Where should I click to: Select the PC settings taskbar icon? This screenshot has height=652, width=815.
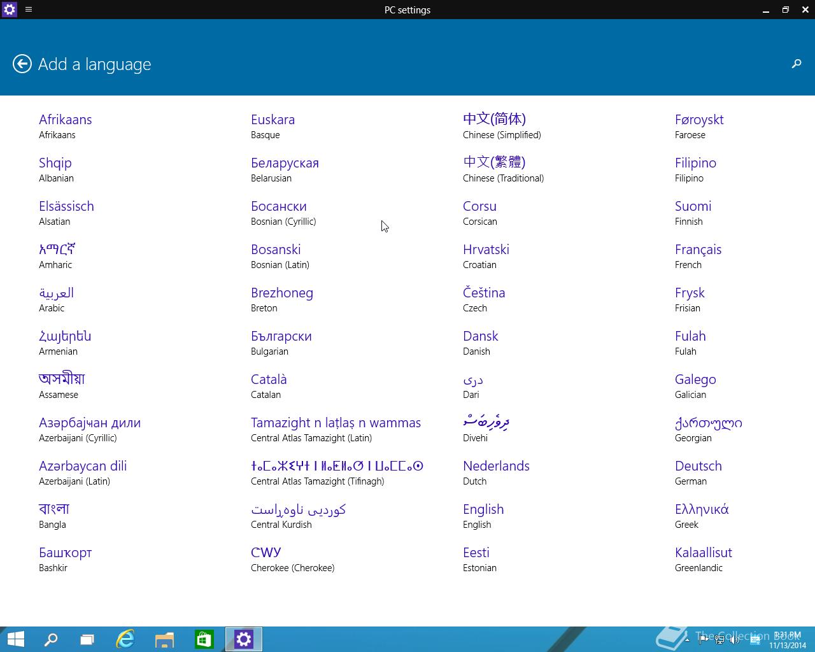244,639
